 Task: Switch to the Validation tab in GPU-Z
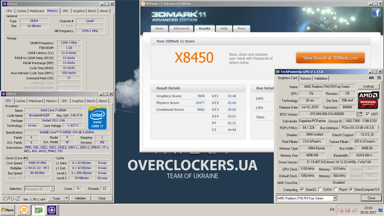(321, 78)
